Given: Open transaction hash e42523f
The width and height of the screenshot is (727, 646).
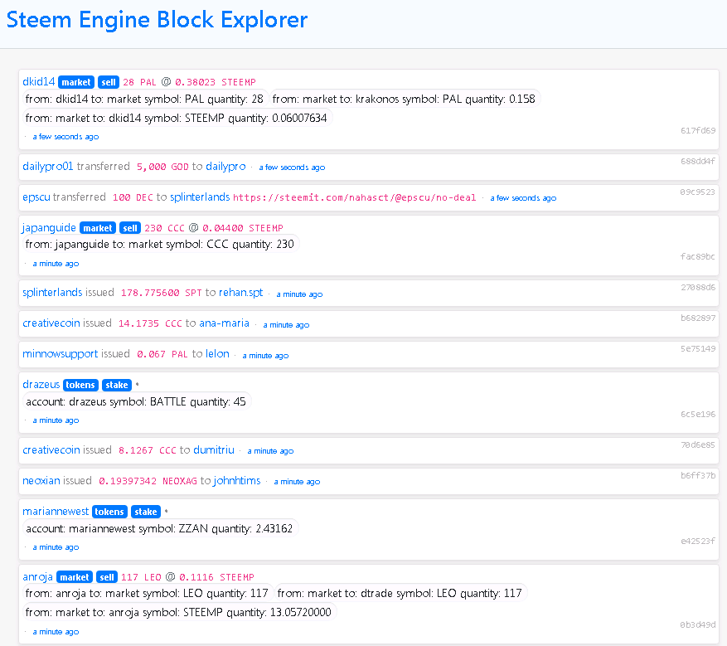Looking at the screenshot, I should [698, 541].
